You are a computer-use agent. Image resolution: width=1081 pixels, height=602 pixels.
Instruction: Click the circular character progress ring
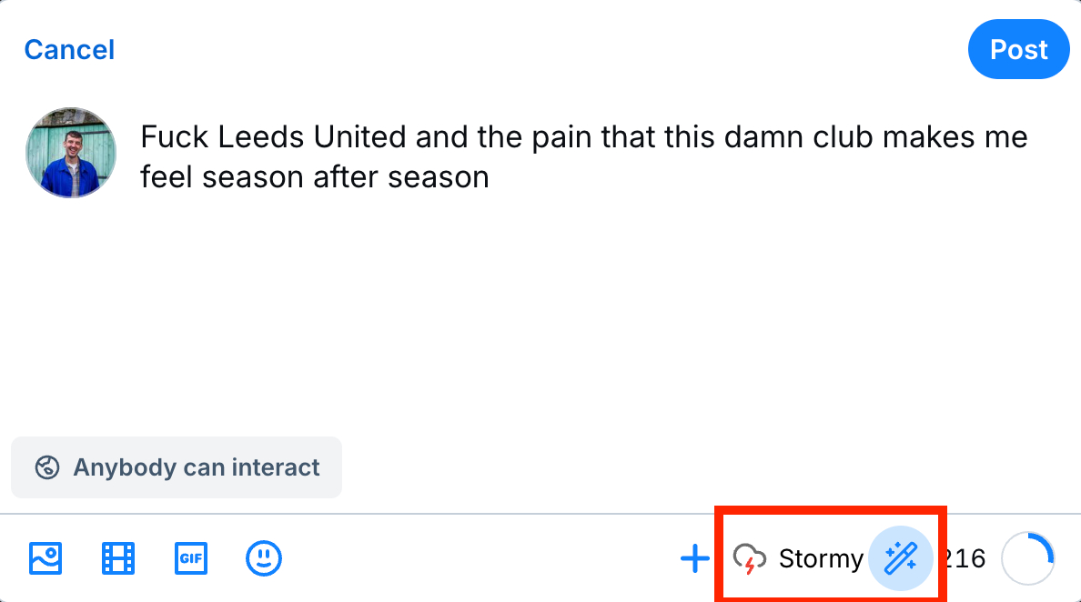point(1028,558)
